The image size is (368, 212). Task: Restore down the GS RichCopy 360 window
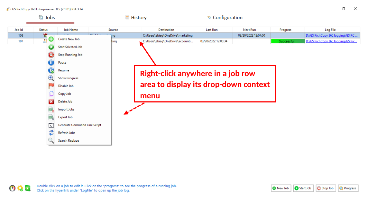coord(343,9)
